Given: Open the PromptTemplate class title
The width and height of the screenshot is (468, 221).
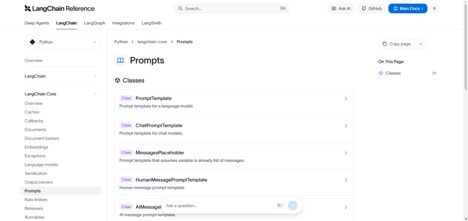Looking at the screenshot, I should 154,98.
